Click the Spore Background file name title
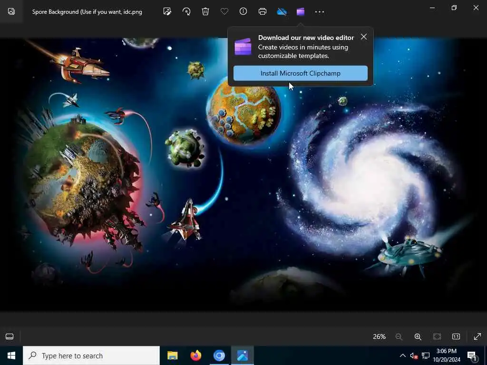 click(x=87, y=12)
